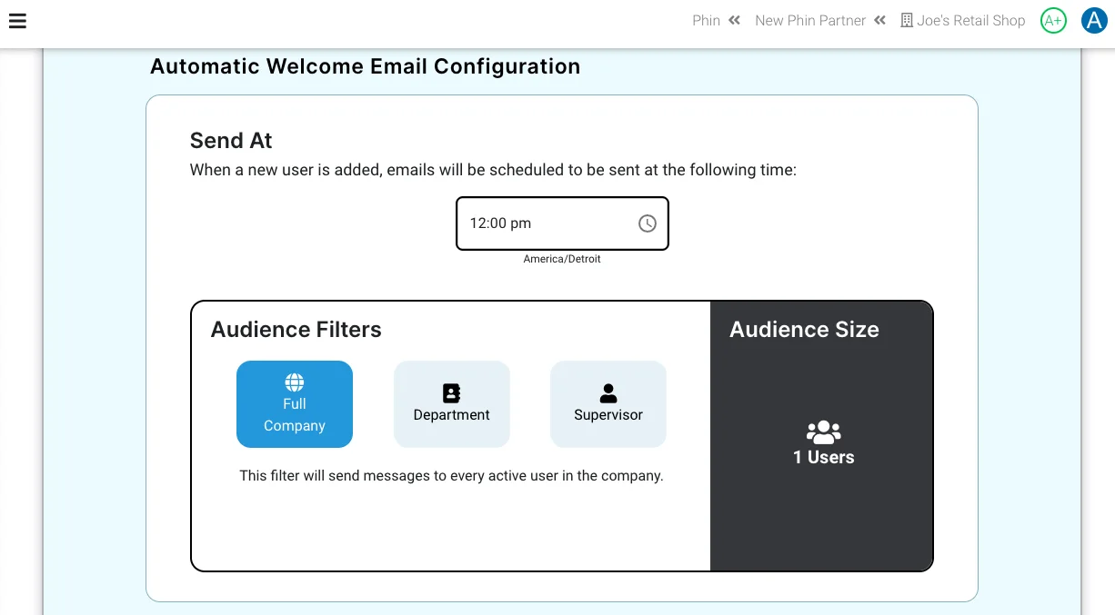The image size is (1115, 615).
Task: Open the hamburger navigation menu
Action: coord(17,21)
